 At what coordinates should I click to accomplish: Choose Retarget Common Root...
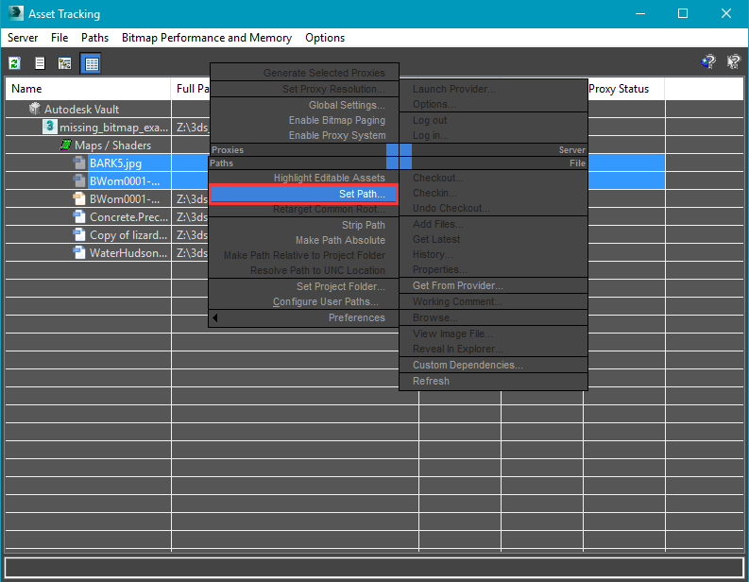[329, 210]
